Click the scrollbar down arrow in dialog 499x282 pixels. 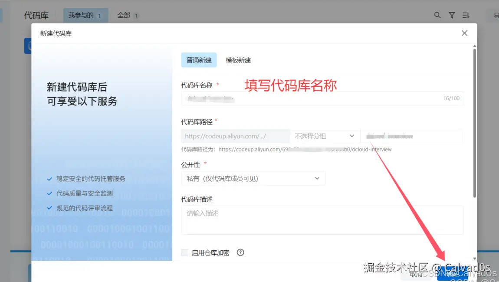(475, 259)
